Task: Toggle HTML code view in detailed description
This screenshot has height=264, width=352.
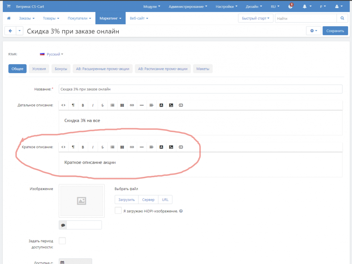Action: pos(63,105)
